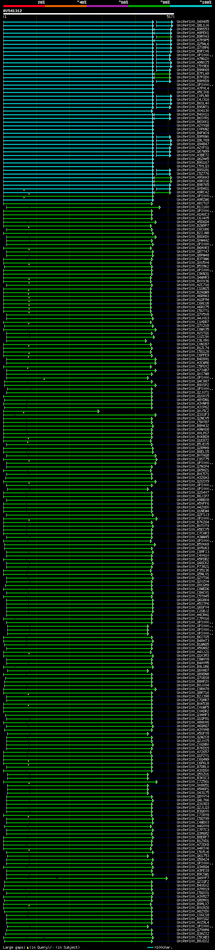Click the UniRef100_B4FWI4 label
Screen dimensions: 215x950
point(193,133)
